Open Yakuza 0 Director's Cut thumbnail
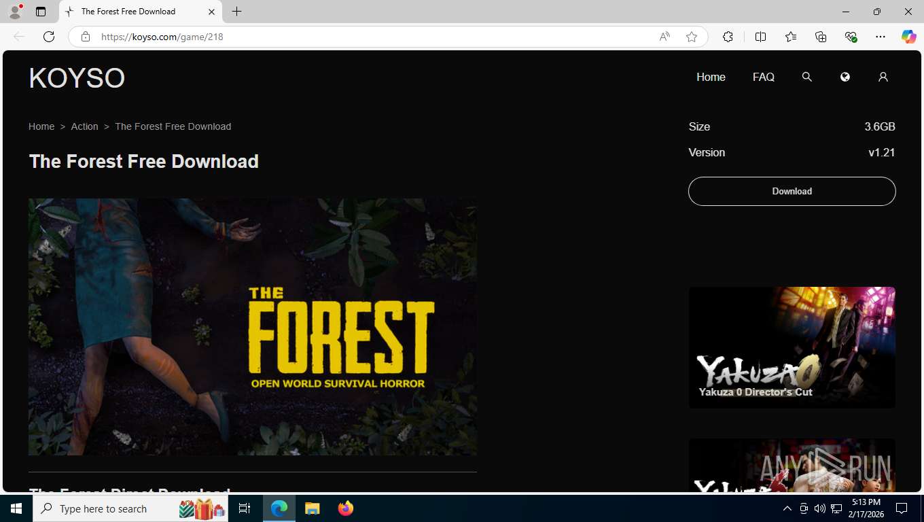The height and width of the screenshot is (522, 924). click(792, 347)
